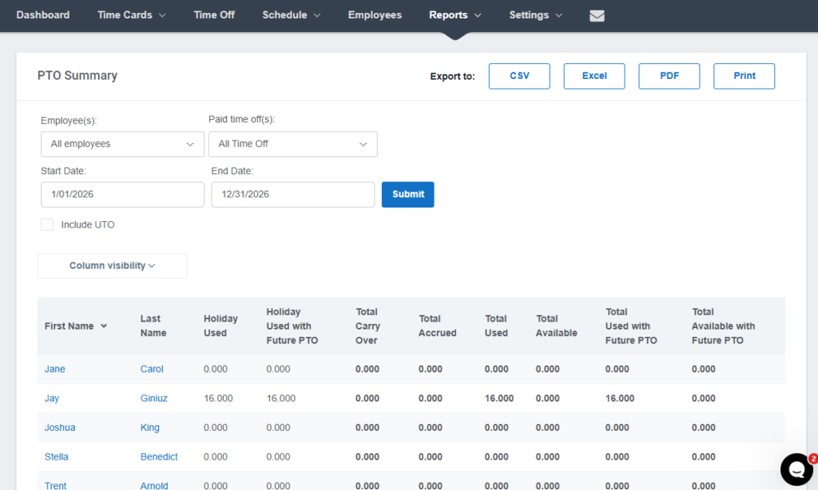This screenshot has height=490, width=818.
Task: Sort by the Holiday Used column
Action: pos(220,326)
